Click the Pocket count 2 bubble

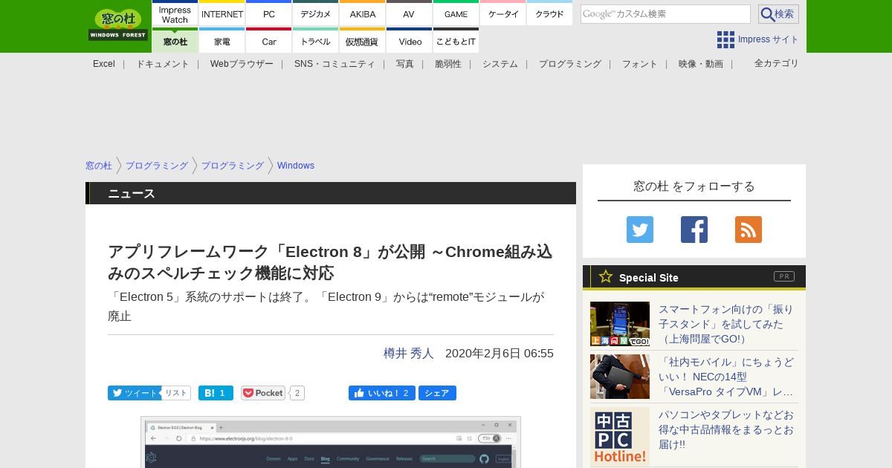tap(297, 393)
